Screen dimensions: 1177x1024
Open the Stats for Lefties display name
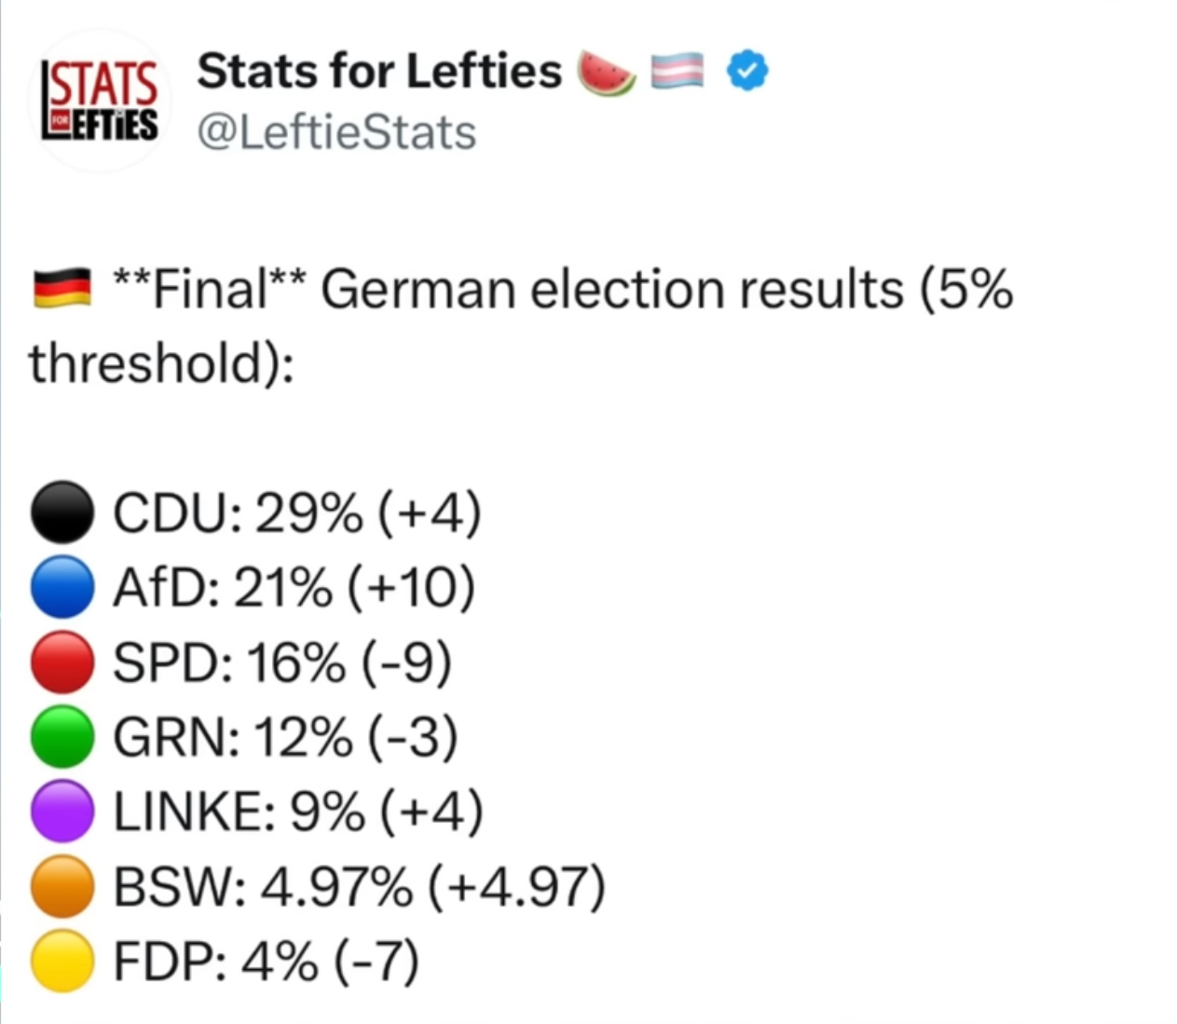click(x=379, y=72)
